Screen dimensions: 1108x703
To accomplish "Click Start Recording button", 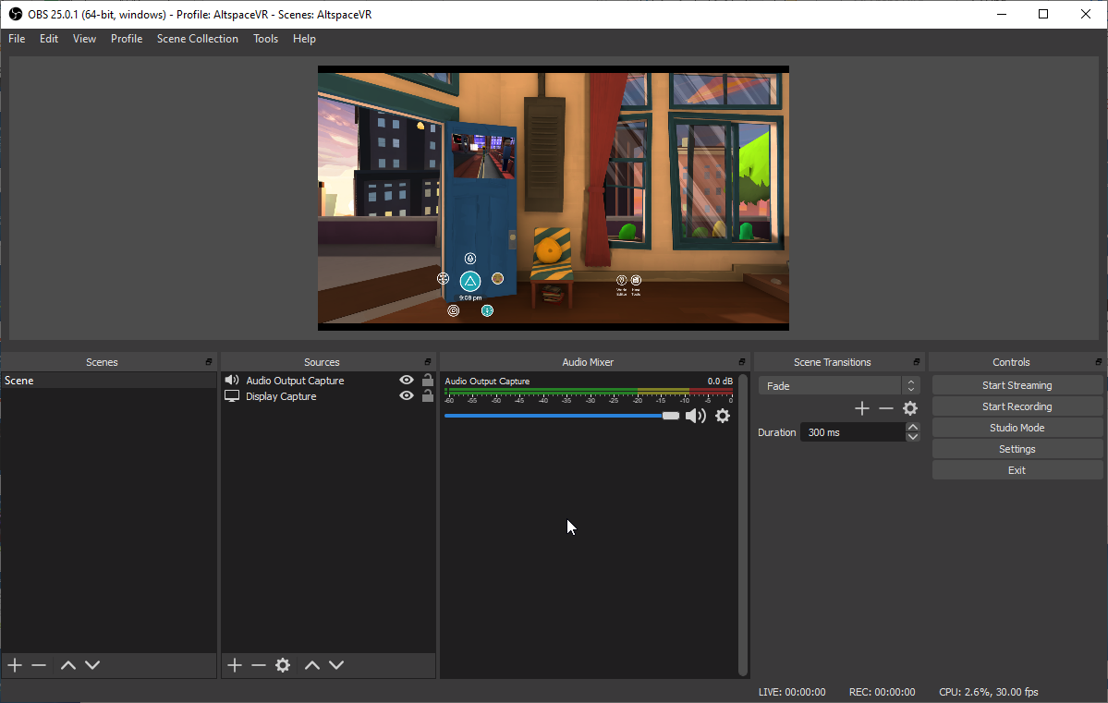I will point(1017,406).
